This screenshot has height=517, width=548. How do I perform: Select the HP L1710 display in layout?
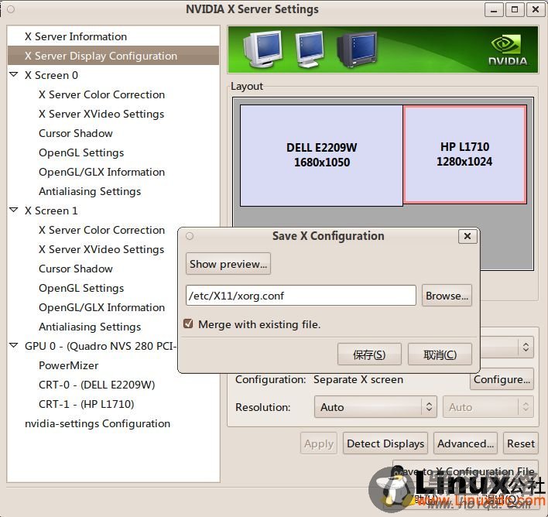pos(464,154)
